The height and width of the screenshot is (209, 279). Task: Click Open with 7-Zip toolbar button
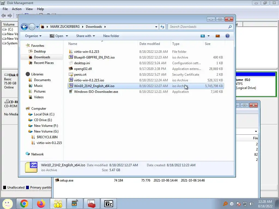click(x=56, y=36)
